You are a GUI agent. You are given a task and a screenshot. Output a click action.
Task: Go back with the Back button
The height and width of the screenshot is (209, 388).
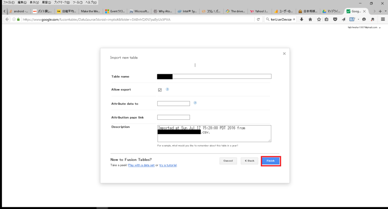point(249,161)
